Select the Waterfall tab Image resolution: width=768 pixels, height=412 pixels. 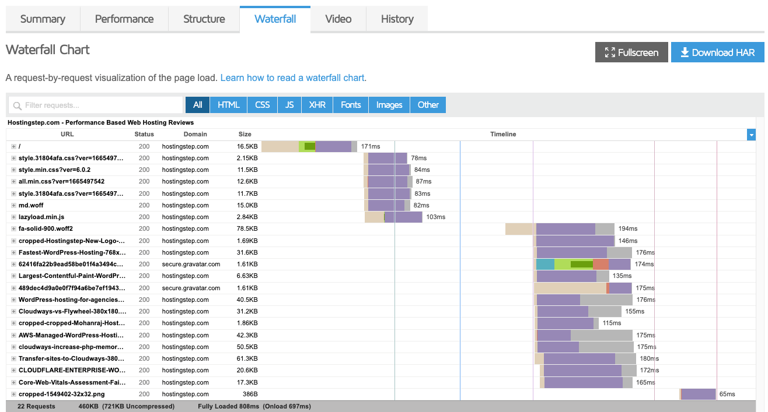click(275, 19)
